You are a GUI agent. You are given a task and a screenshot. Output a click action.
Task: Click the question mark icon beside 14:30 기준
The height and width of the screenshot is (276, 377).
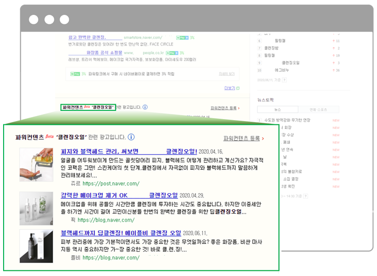point(306,196)
